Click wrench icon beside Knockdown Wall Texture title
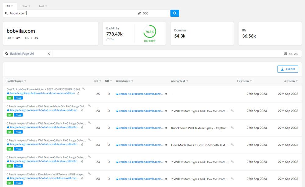 89,174
